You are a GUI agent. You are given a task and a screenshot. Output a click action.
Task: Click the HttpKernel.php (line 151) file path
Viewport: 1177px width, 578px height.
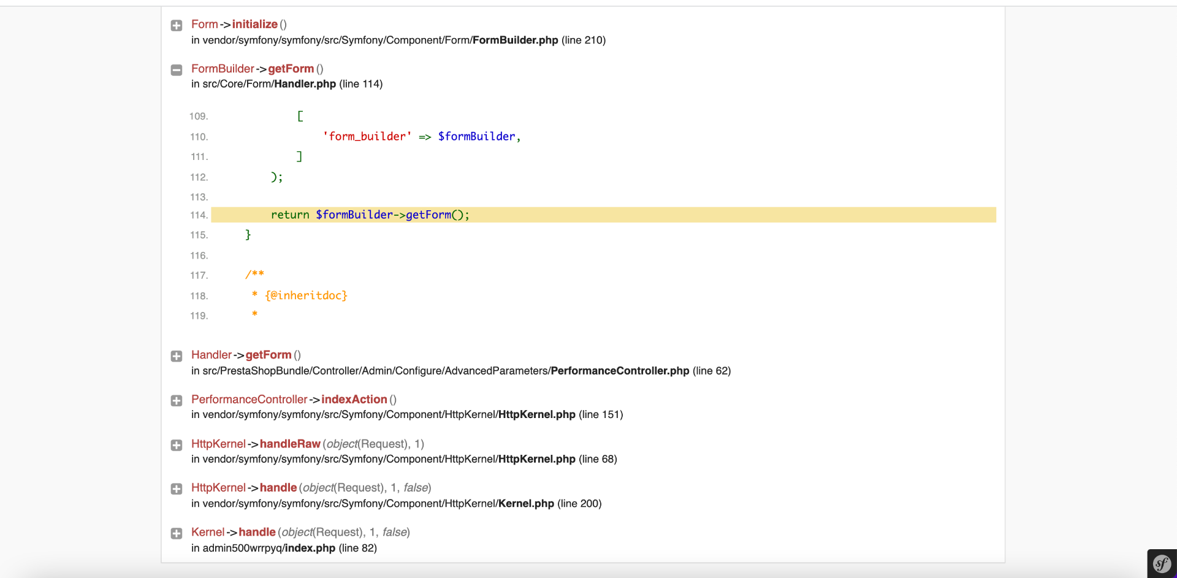(x=407, y=415)
